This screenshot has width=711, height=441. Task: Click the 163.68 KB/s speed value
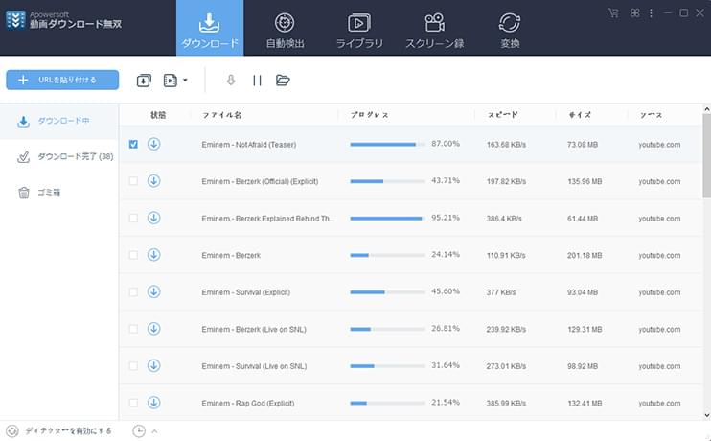pos(506,145)
